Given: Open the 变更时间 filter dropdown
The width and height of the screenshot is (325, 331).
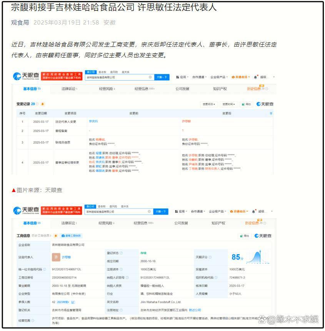Looking at the screenshot, I should click(x=229, y=104).
